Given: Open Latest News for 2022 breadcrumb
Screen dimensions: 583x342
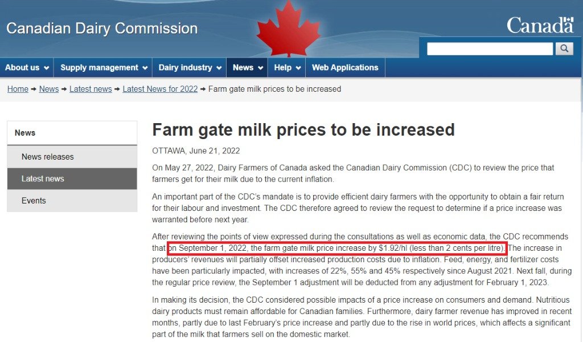Looking at the screenshot, I should point(160,89).
